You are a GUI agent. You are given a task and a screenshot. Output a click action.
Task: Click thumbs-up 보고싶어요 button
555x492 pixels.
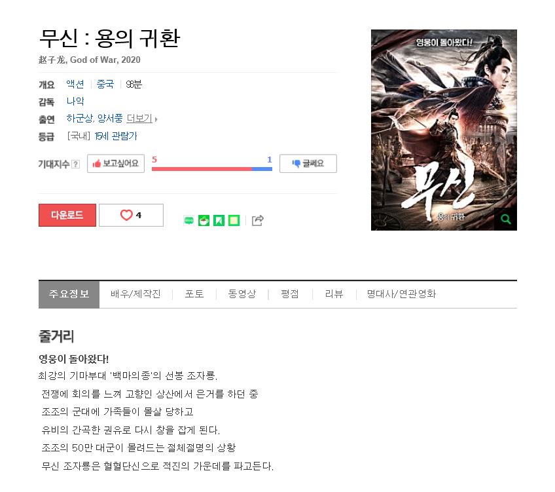[x=116, y=164]
